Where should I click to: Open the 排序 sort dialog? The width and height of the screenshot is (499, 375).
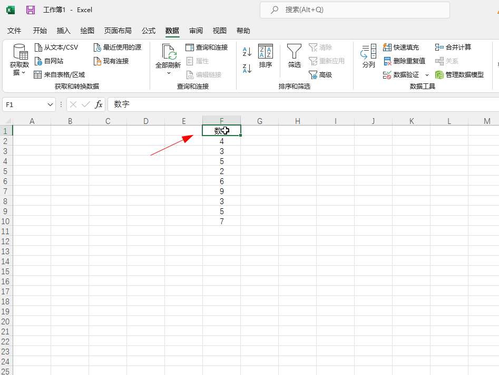(x=266, y=56)
